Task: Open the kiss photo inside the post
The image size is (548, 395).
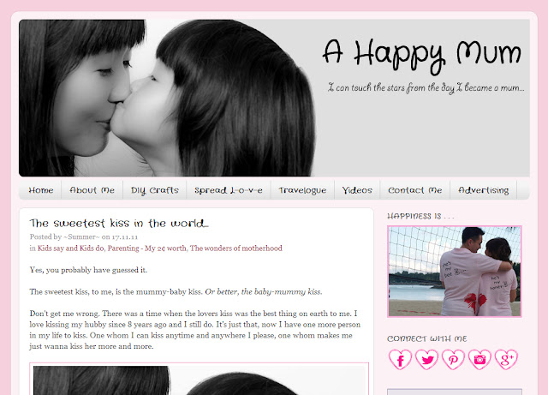Action: [x=200, y=380]
